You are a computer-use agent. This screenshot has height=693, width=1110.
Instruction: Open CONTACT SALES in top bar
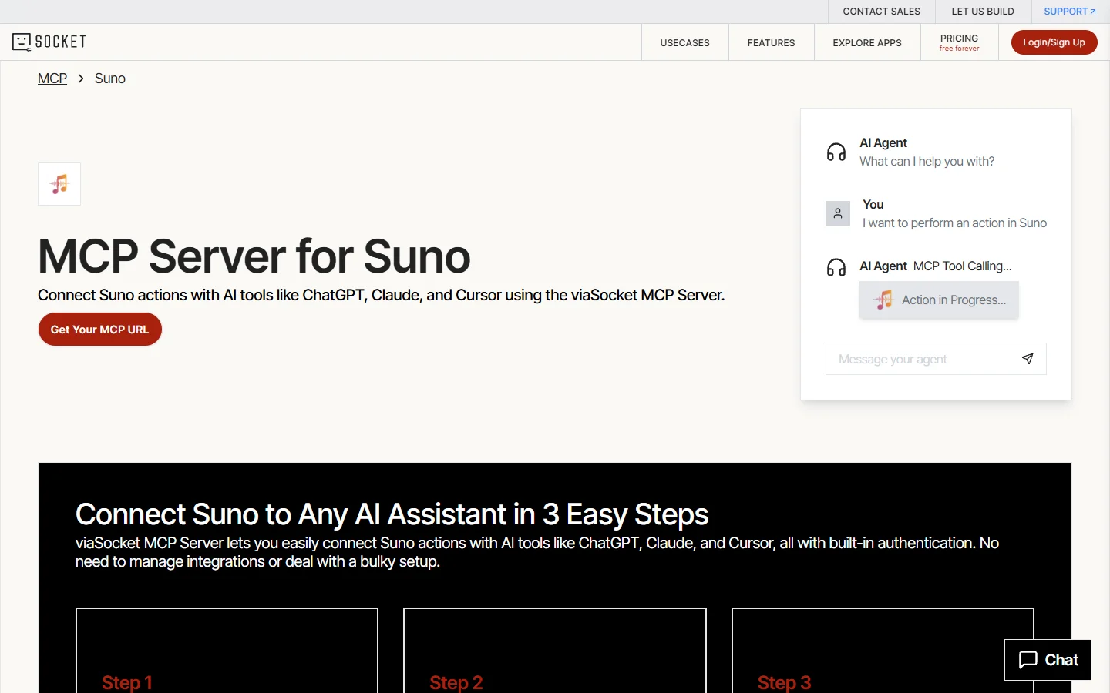pyautogui.click(x=882, y=12)
